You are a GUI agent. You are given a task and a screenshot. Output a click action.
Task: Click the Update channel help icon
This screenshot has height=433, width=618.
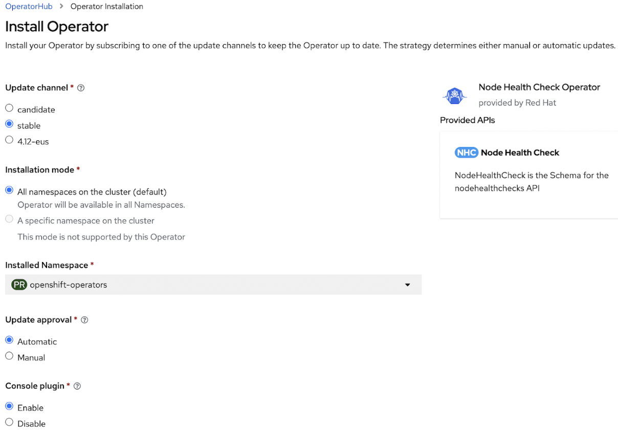[x=81, y=88]
